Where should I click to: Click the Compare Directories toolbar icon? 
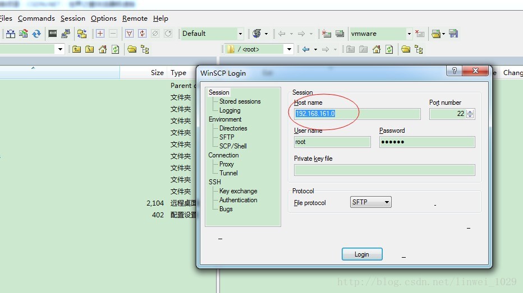(11, 34)
